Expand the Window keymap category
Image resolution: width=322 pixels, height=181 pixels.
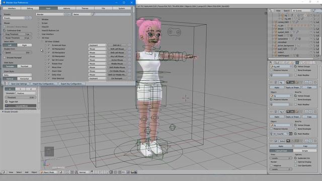(x=39, y=19)
